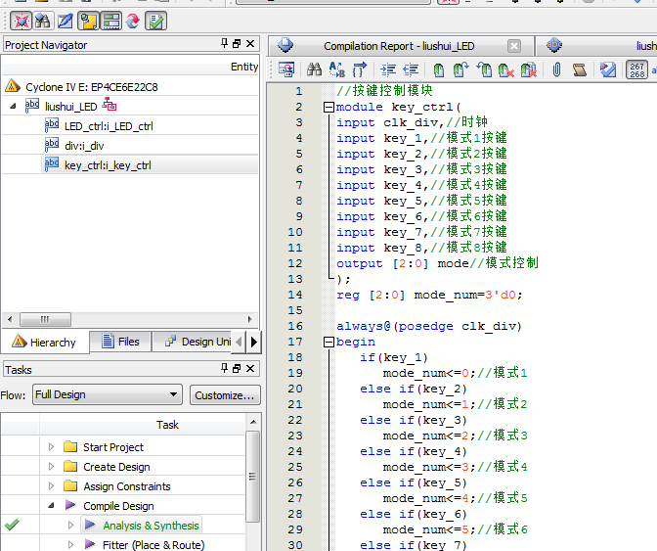The width and height of the screenshot is (657, 551).
Task: Toggle line numbers 267/268 button
Action: (636, 69)
